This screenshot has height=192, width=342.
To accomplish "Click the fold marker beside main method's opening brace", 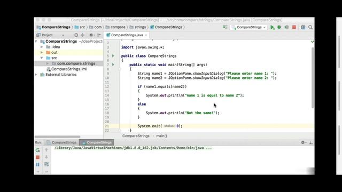I will click(120, 69).
